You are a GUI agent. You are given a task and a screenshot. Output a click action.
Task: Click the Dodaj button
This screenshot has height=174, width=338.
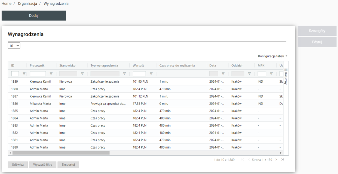34,16
